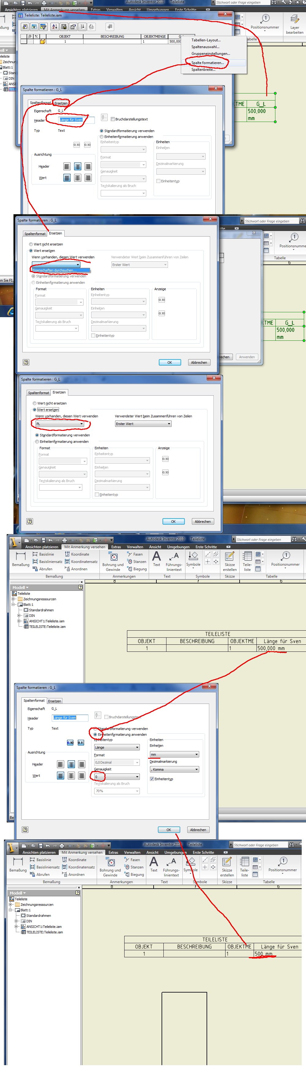Open Extras ribbon tab in window listing 500,000 mm
This screenshot has height=1067, width=306.
(x=116, y=547)
